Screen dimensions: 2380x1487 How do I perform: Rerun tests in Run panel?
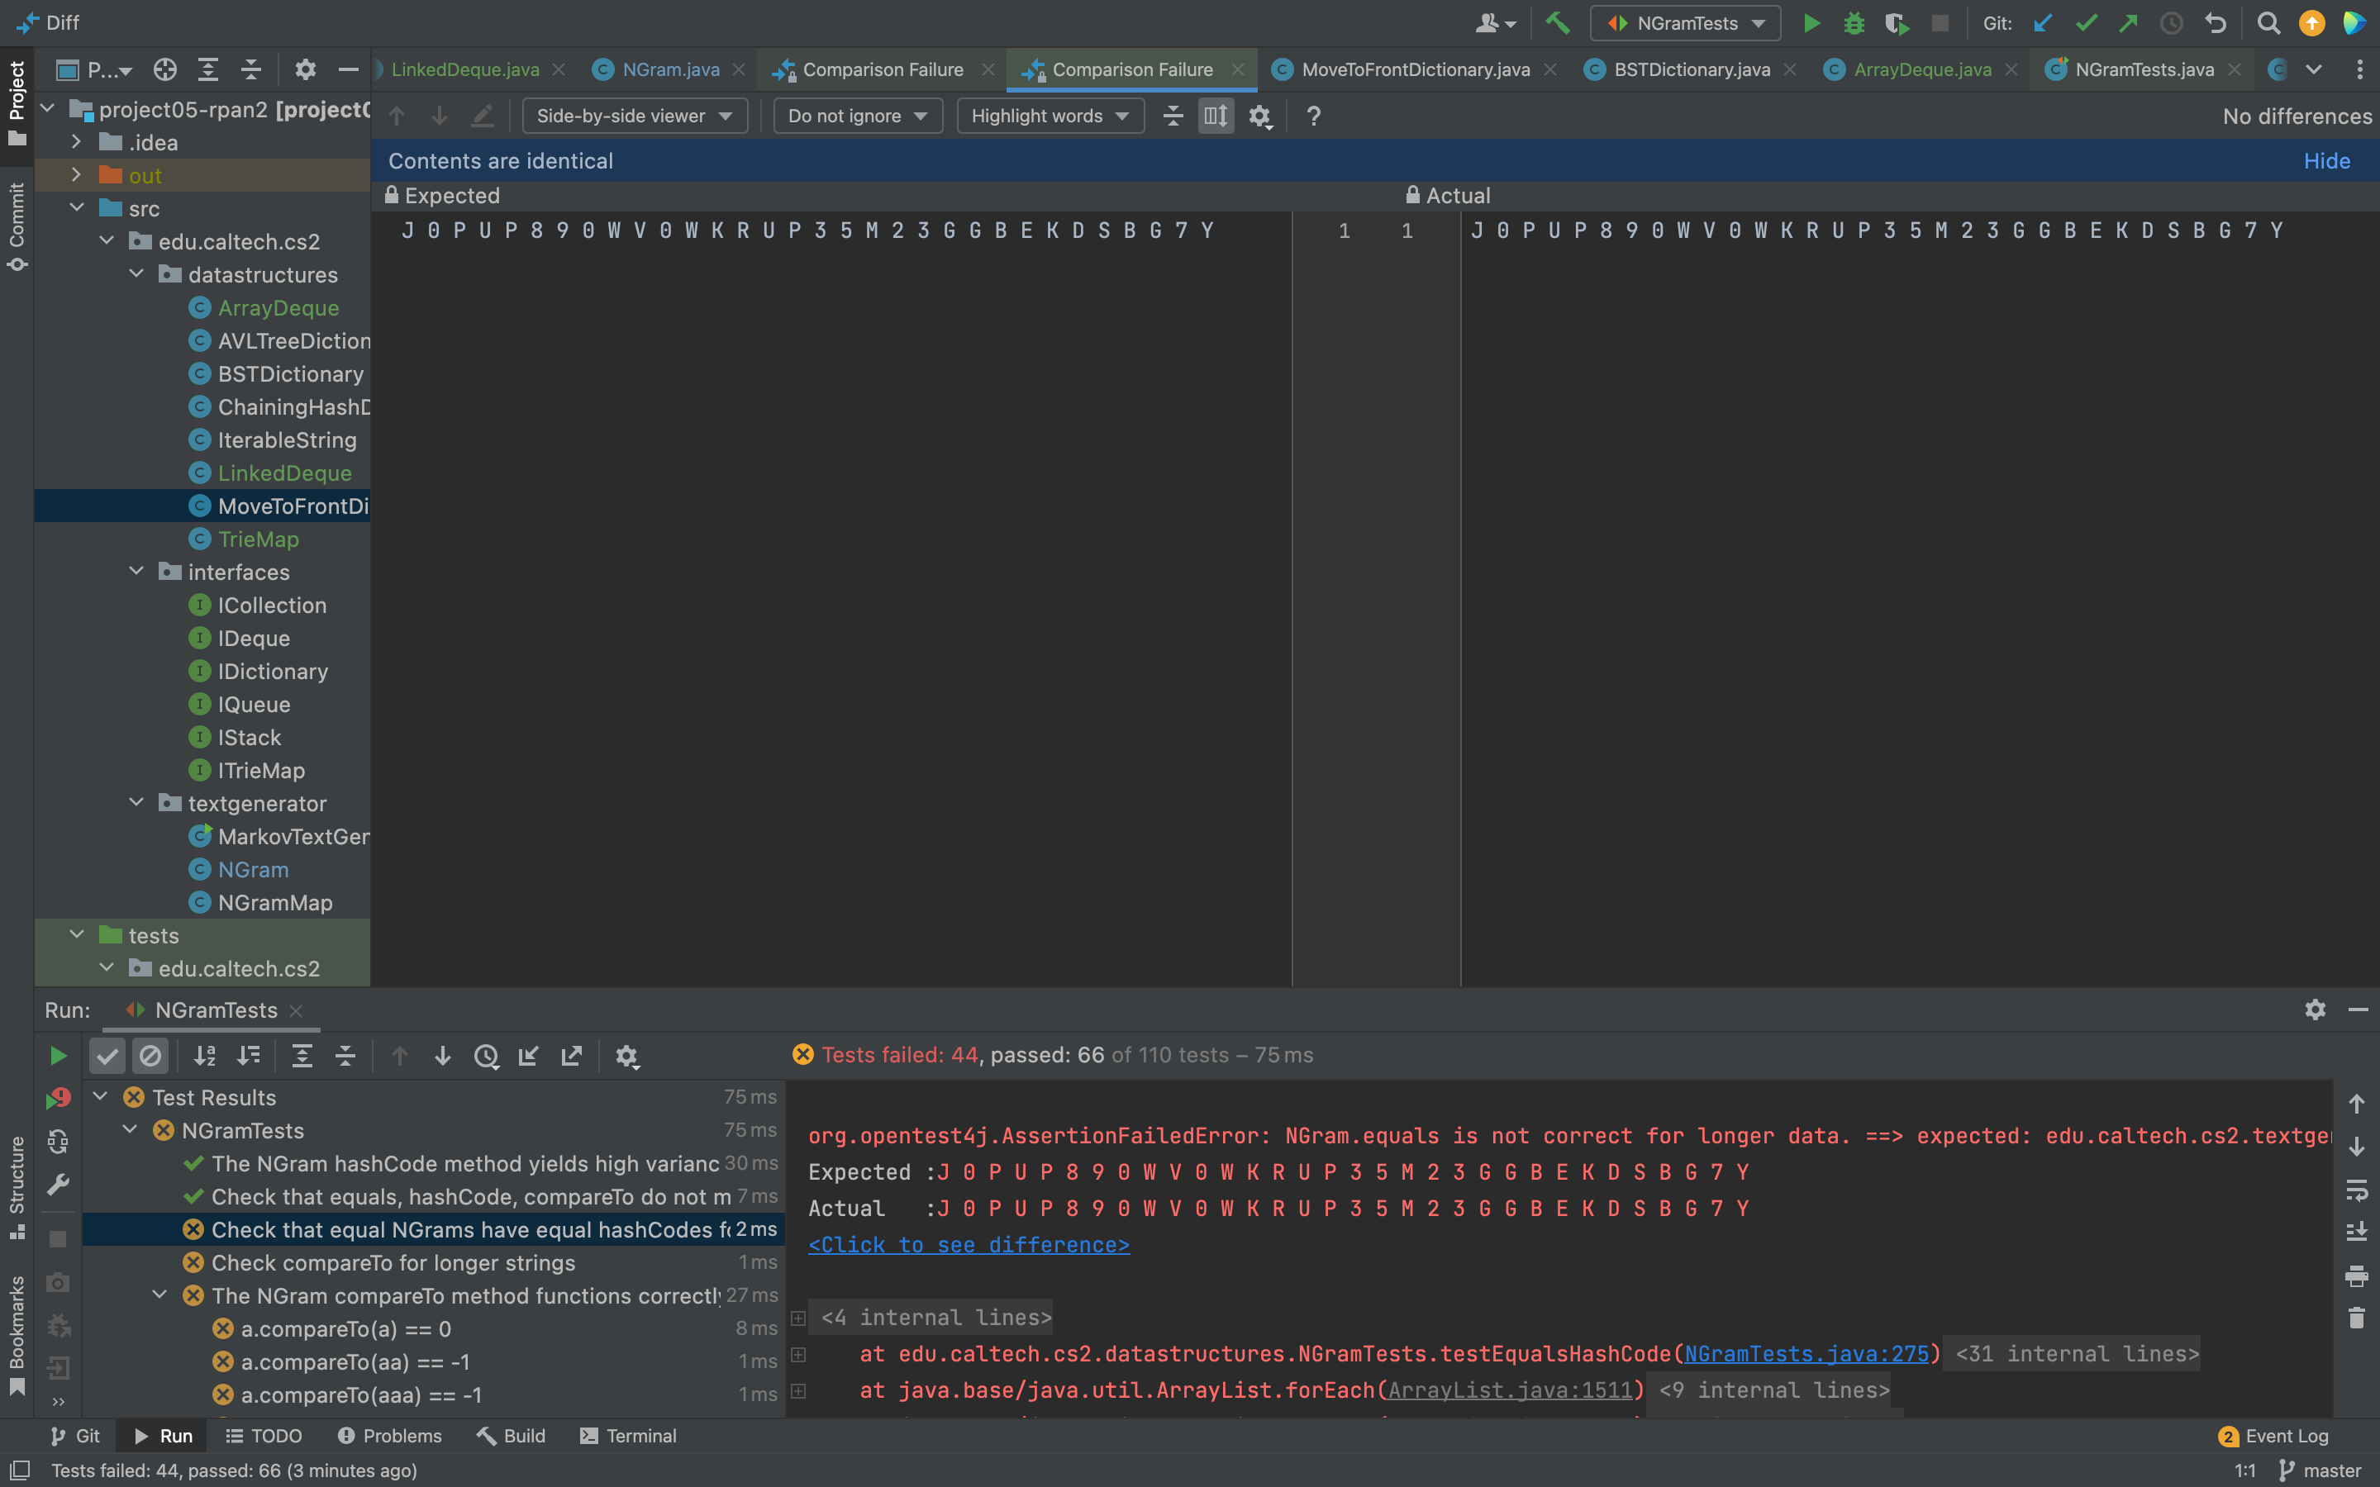point(58,1055)
